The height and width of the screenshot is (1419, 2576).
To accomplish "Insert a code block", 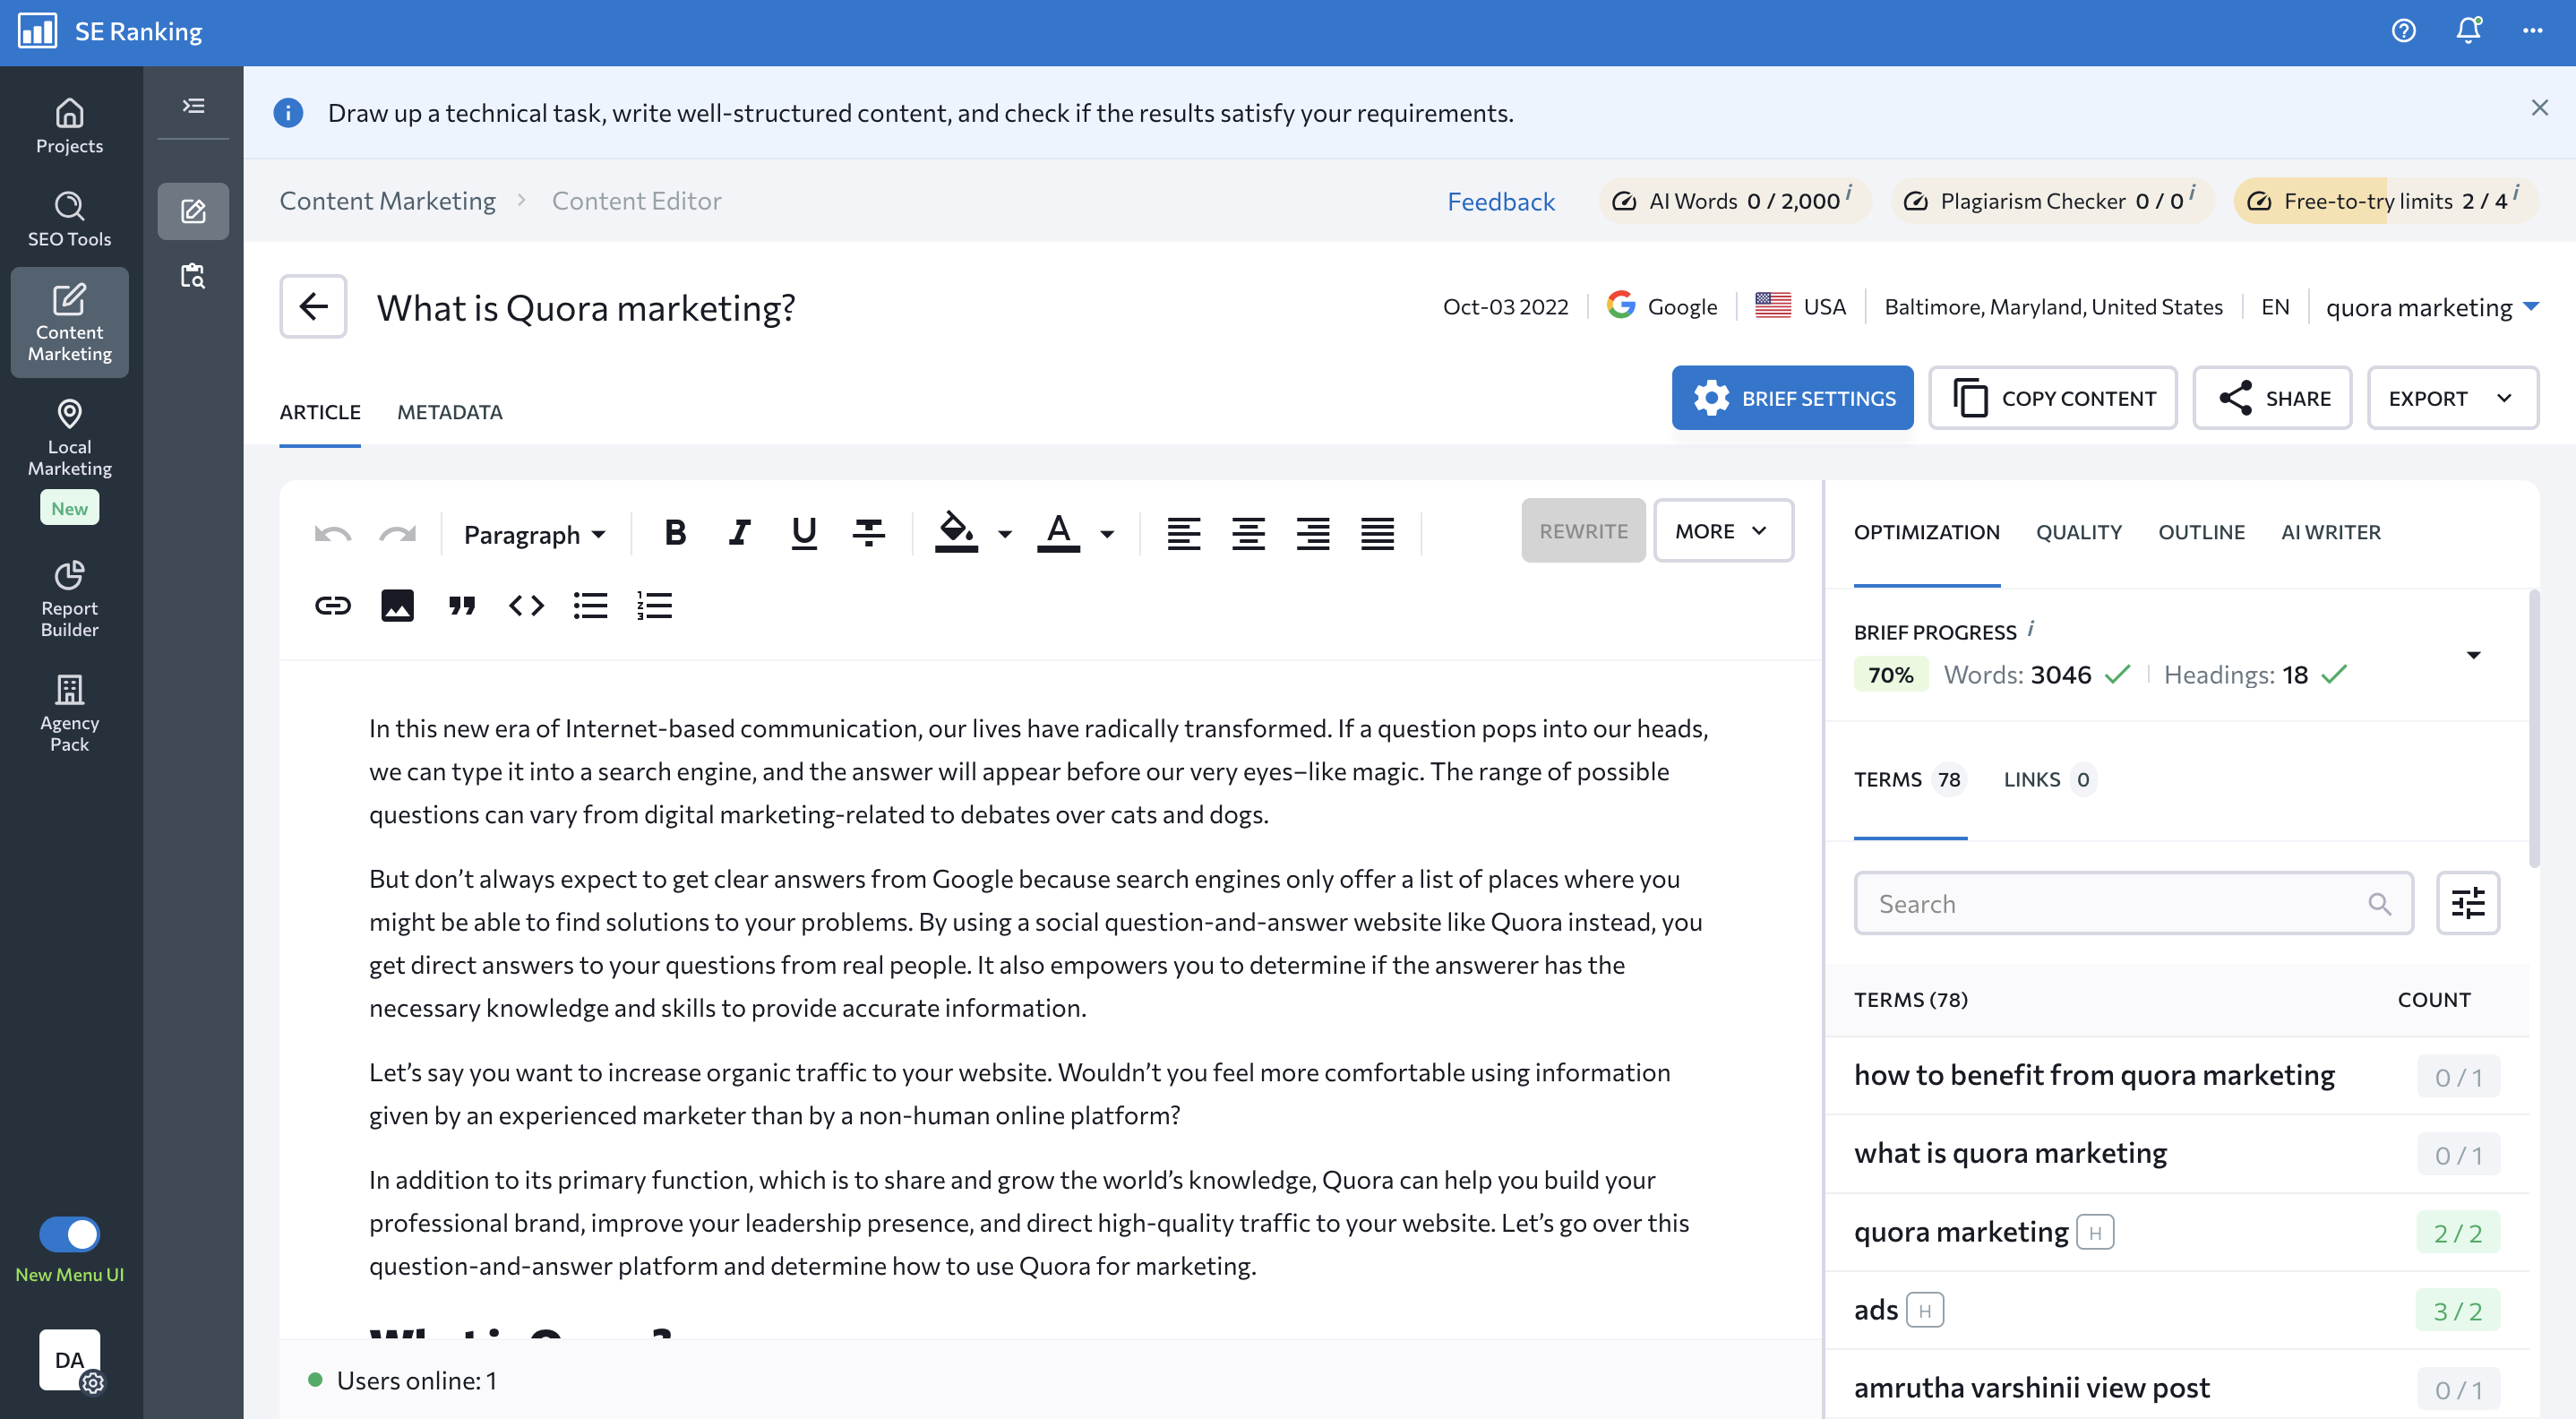I will [525, 604].
